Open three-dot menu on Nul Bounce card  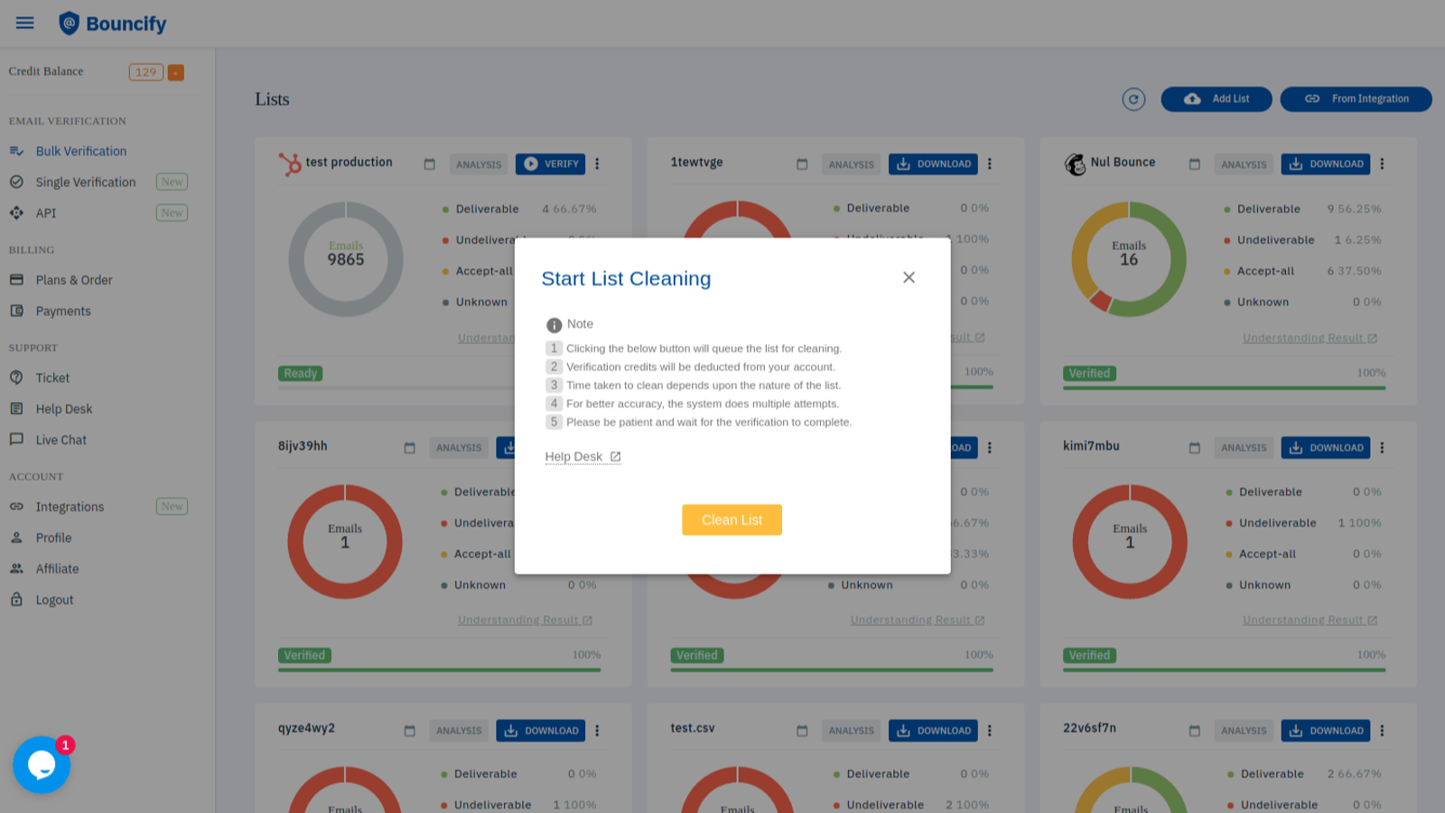(x=1382, y=164)
